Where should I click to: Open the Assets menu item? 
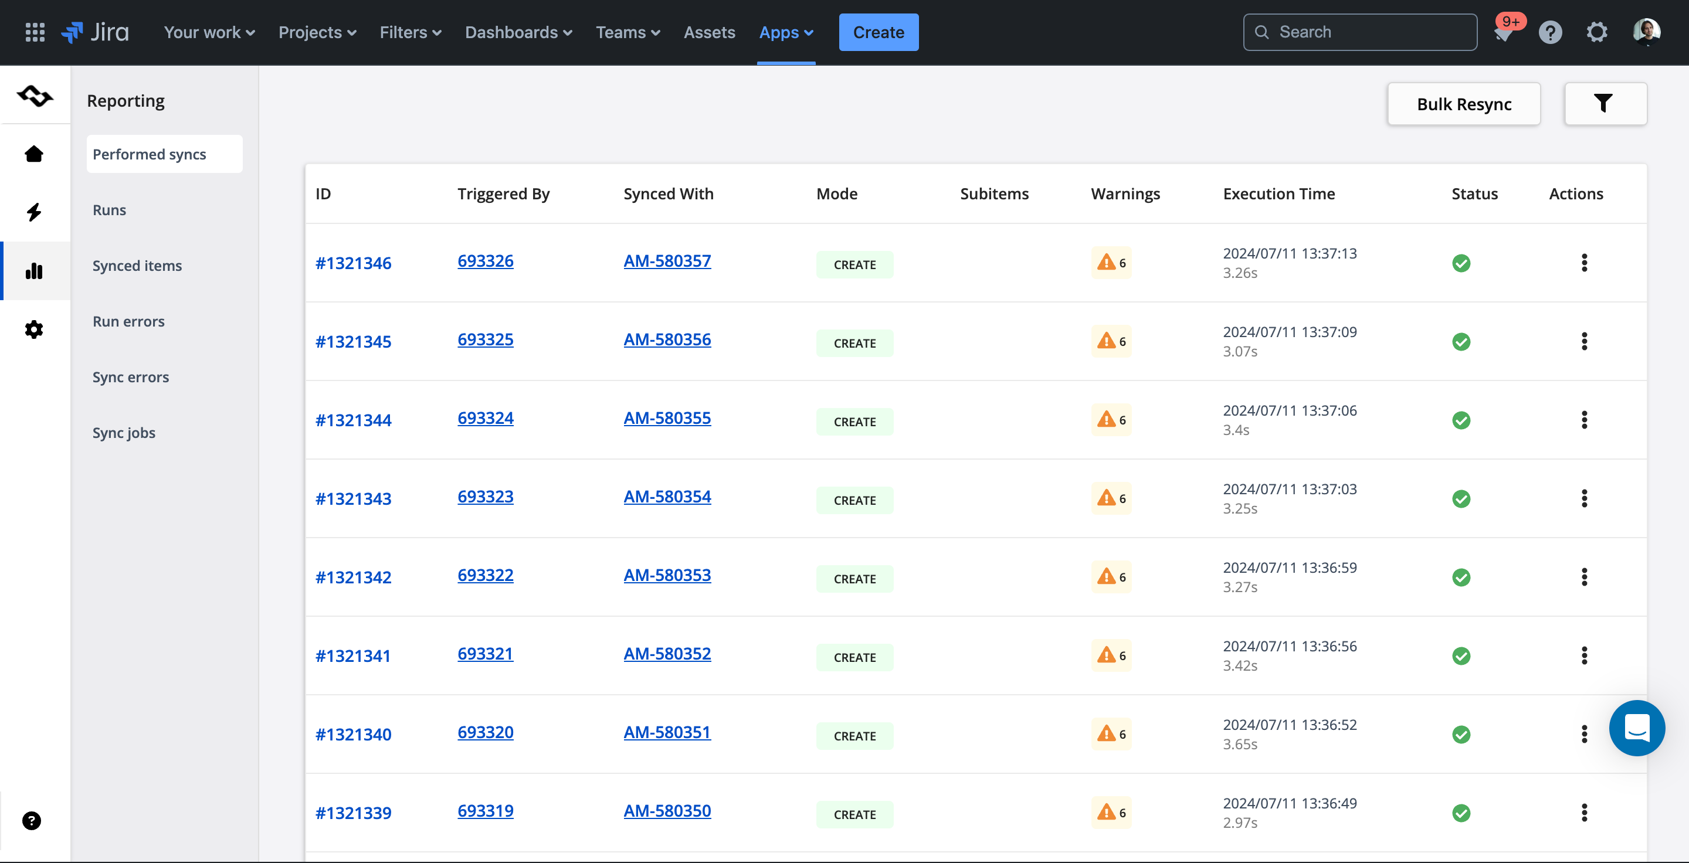pyautogui.click(x=710, y=32)
